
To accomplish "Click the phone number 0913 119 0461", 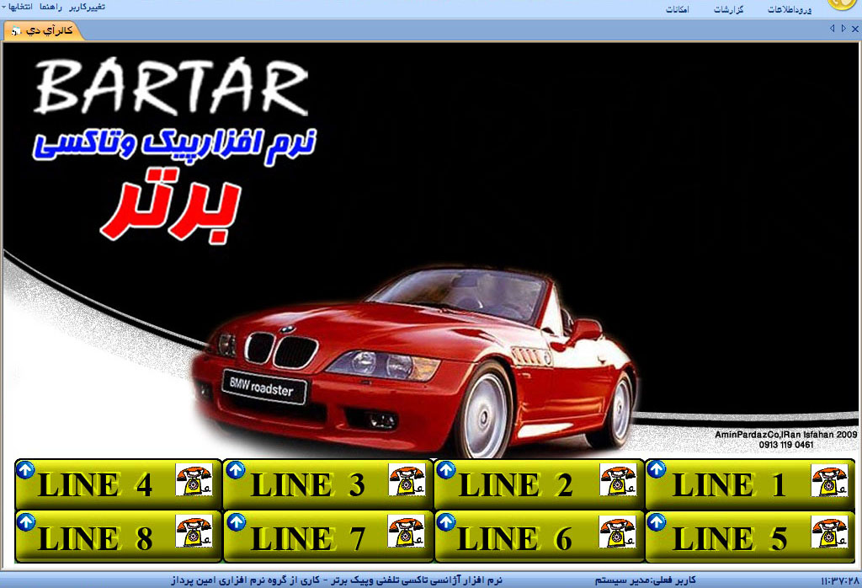I will (786, 445).
